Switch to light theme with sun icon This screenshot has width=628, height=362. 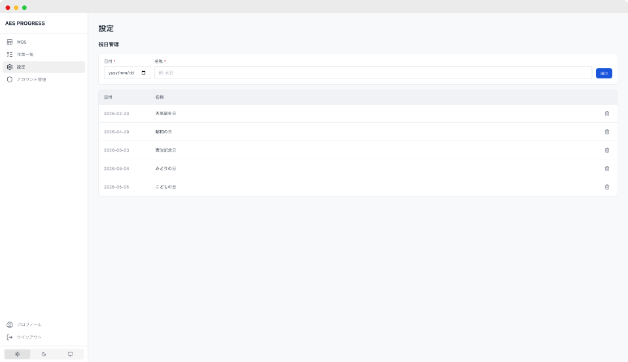point(17,354)
